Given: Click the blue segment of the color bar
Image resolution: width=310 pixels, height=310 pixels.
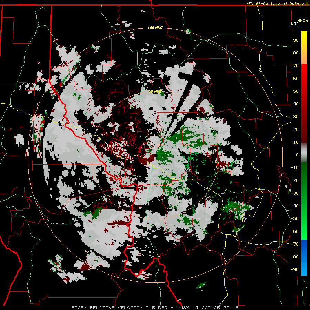Looking at the screenshot, I should tap(304, 246).
